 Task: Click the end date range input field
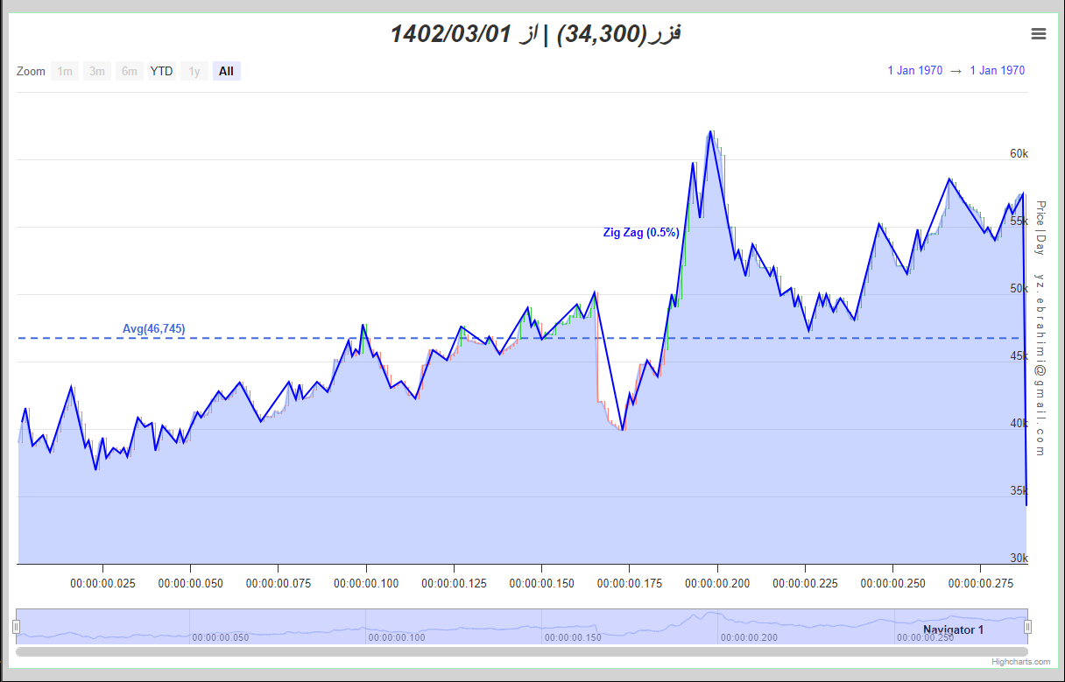click(x=998, y=70)
